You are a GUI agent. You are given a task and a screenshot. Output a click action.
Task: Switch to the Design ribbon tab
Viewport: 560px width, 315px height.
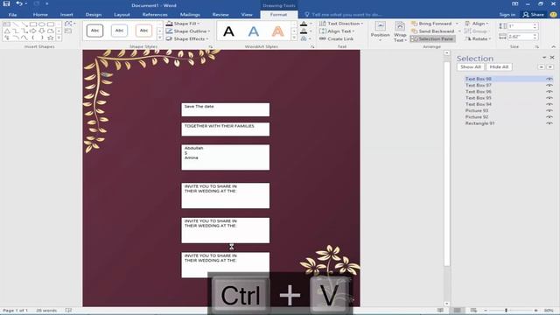click(x=94, y=15)
